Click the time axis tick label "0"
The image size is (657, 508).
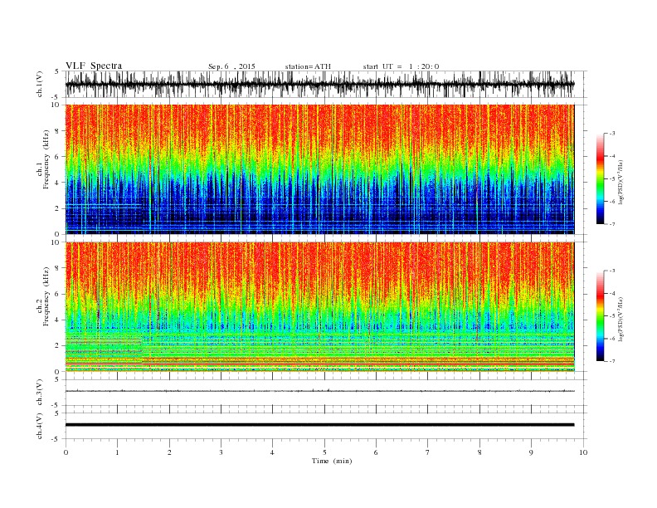(x=66, y=452)
